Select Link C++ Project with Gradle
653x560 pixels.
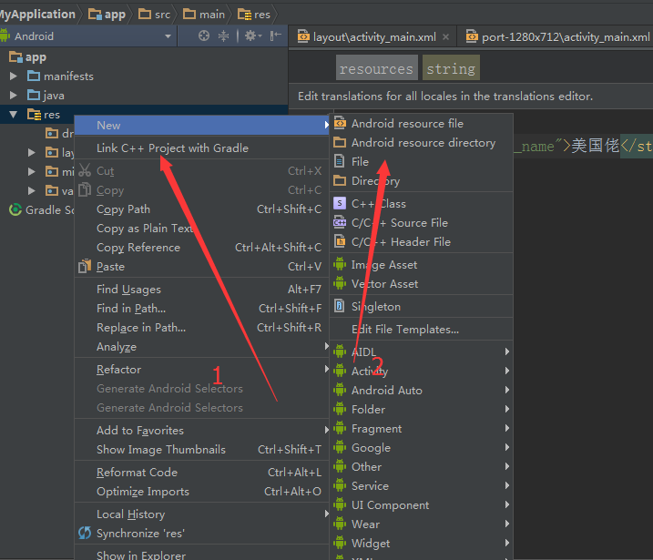pyautogui.click(x=172, y=148)
